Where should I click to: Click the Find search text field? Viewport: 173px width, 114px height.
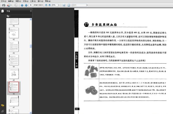tap(80, 5)
